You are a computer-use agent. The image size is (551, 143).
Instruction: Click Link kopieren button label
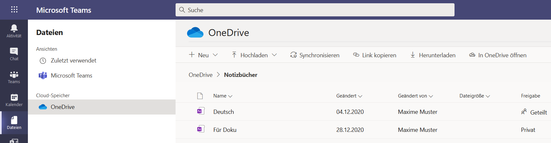point(379,55)
